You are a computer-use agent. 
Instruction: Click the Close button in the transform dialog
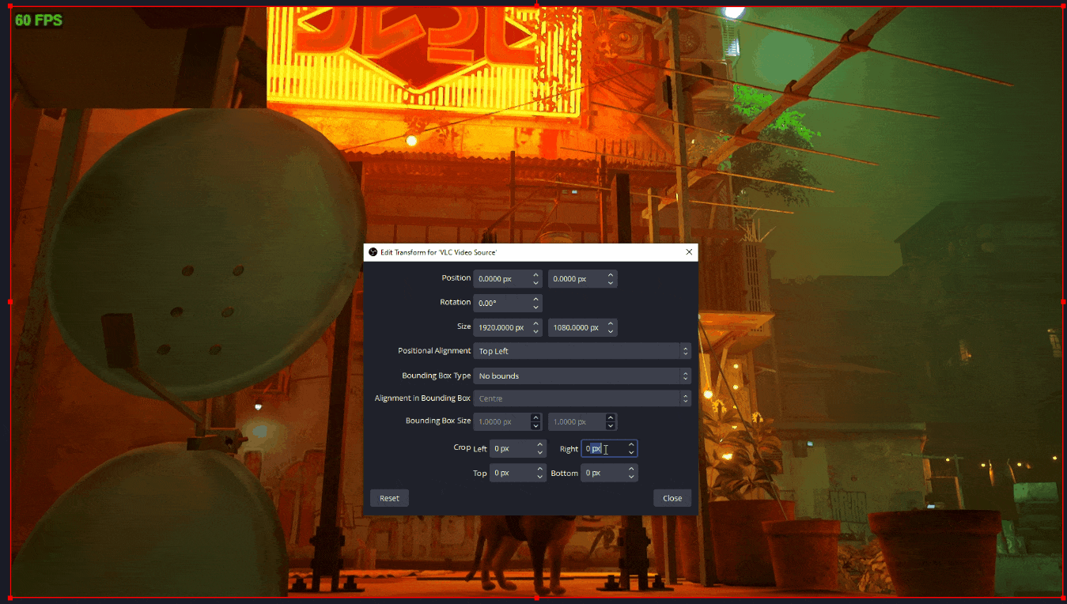(x=672, y=498)
